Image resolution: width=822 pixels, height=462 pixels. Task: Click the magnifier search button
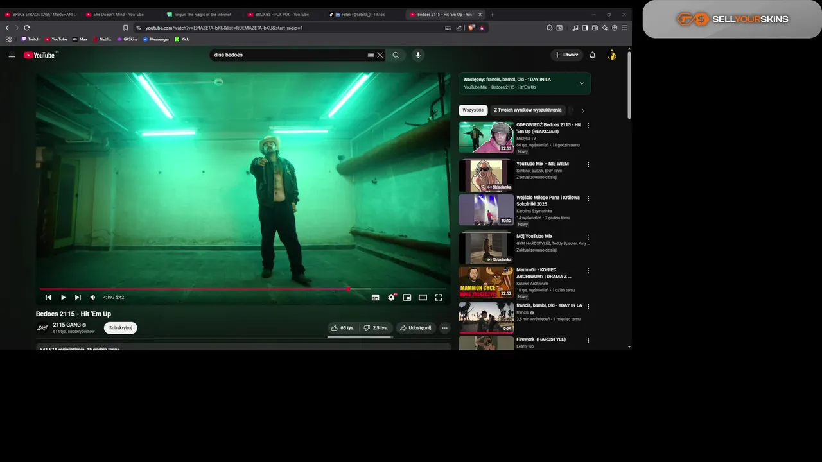click(x=396, y=55)
